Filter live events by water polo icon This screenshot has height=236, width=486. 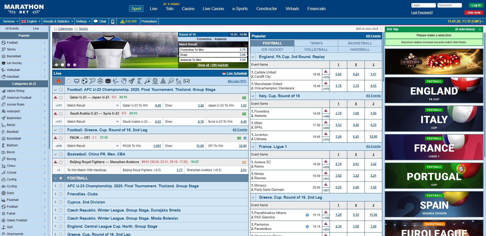click(179, 81)
